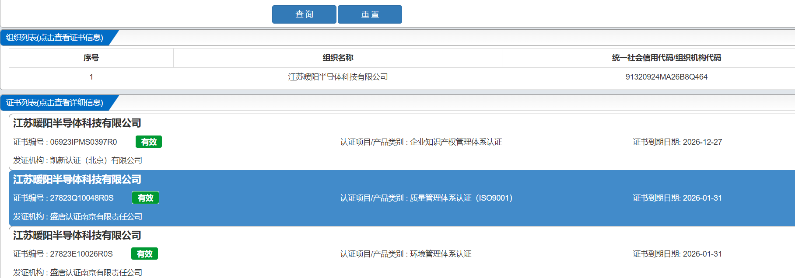Image resolution: width=795 pixels, height=278 pixels.
Task: Click 环境管理体系认证 certification item
Action: pyautogui.click(x=441, y=254)
